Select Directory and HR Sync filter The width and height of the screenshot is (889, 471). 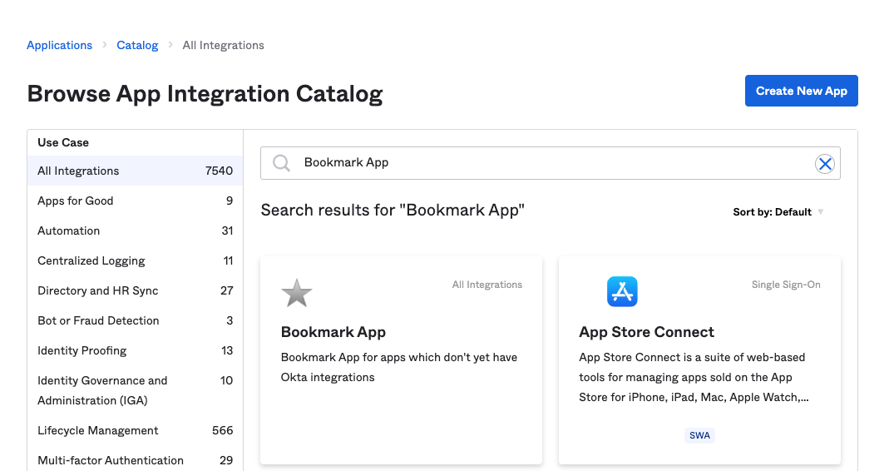135,290
